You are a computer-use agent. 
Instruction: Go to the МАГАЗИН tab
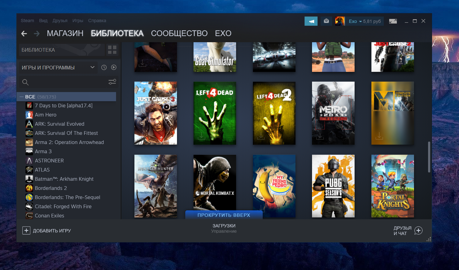click(x=65, y=33)
